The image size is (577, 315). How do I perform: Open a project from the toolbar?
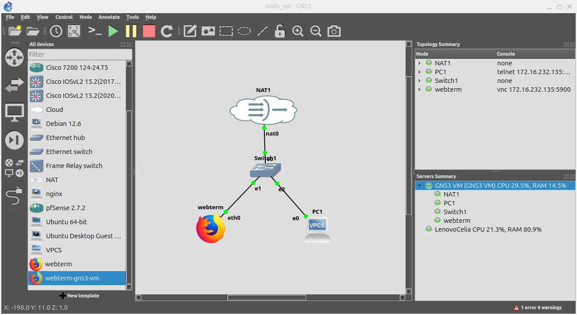pos(32,31)
